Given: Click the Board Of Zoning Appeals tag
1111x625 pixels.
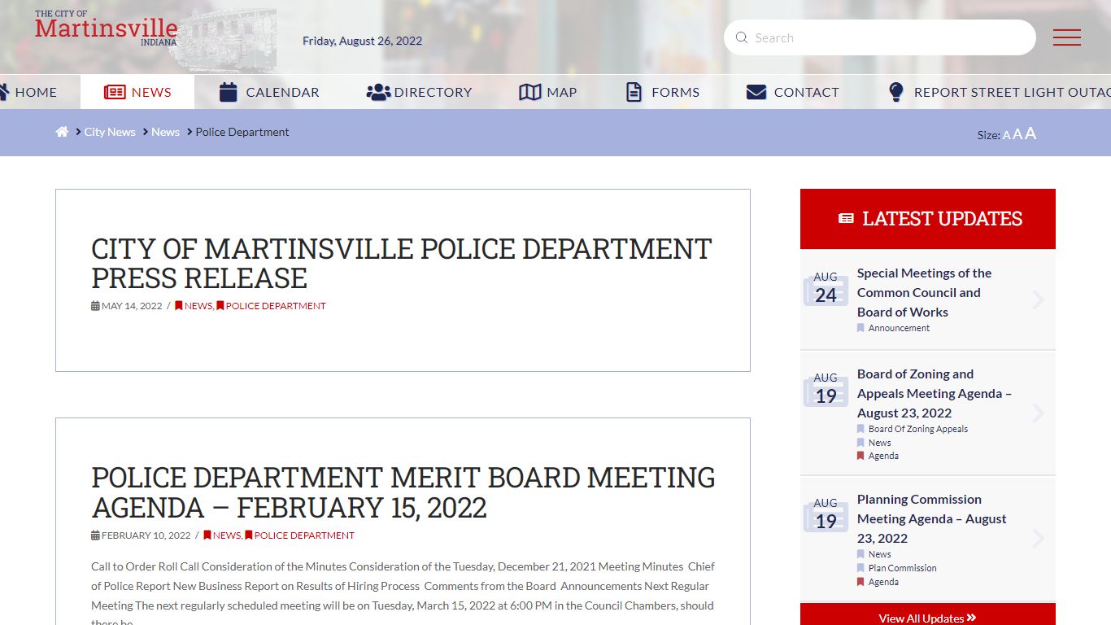Looking at the screenshot, I should point(918,429).
